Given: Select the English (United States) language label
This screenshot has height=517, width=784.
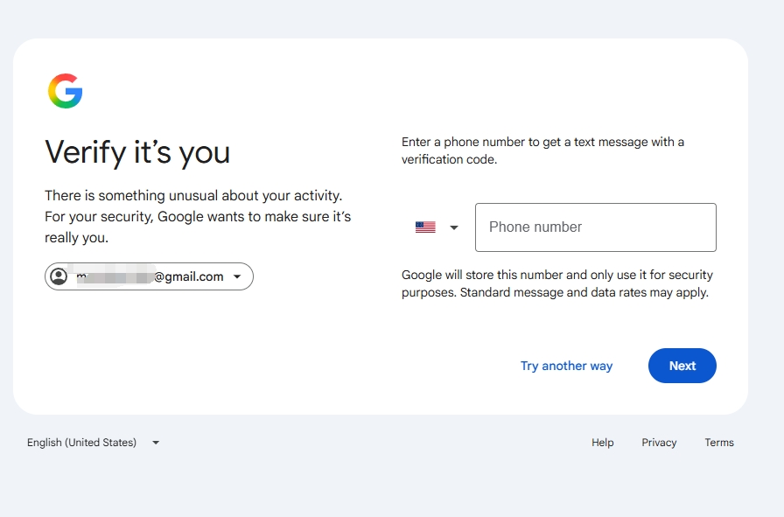Looking at the screenshot, I should tap(81, 443).
